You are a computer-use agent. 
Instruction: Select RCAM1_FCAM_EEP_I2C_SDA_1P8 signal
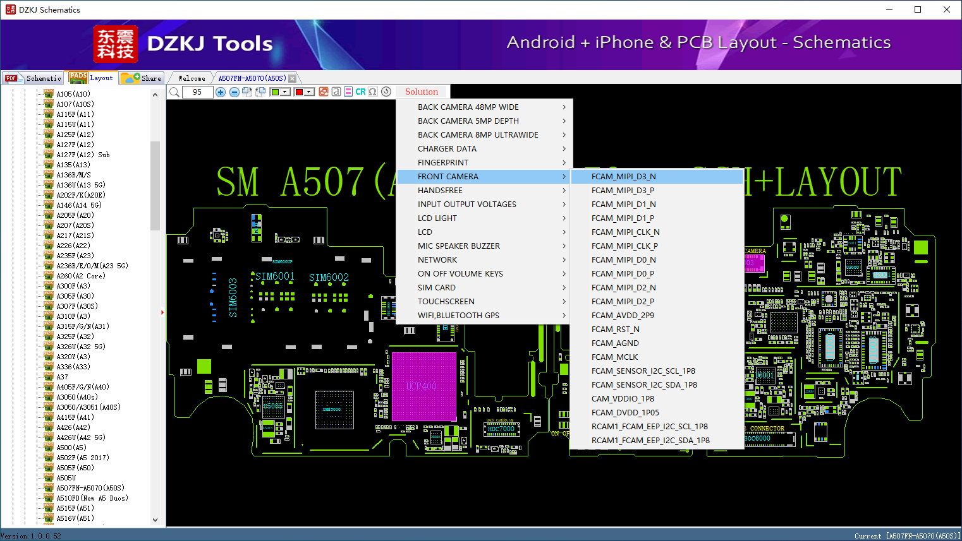(657, 441)
